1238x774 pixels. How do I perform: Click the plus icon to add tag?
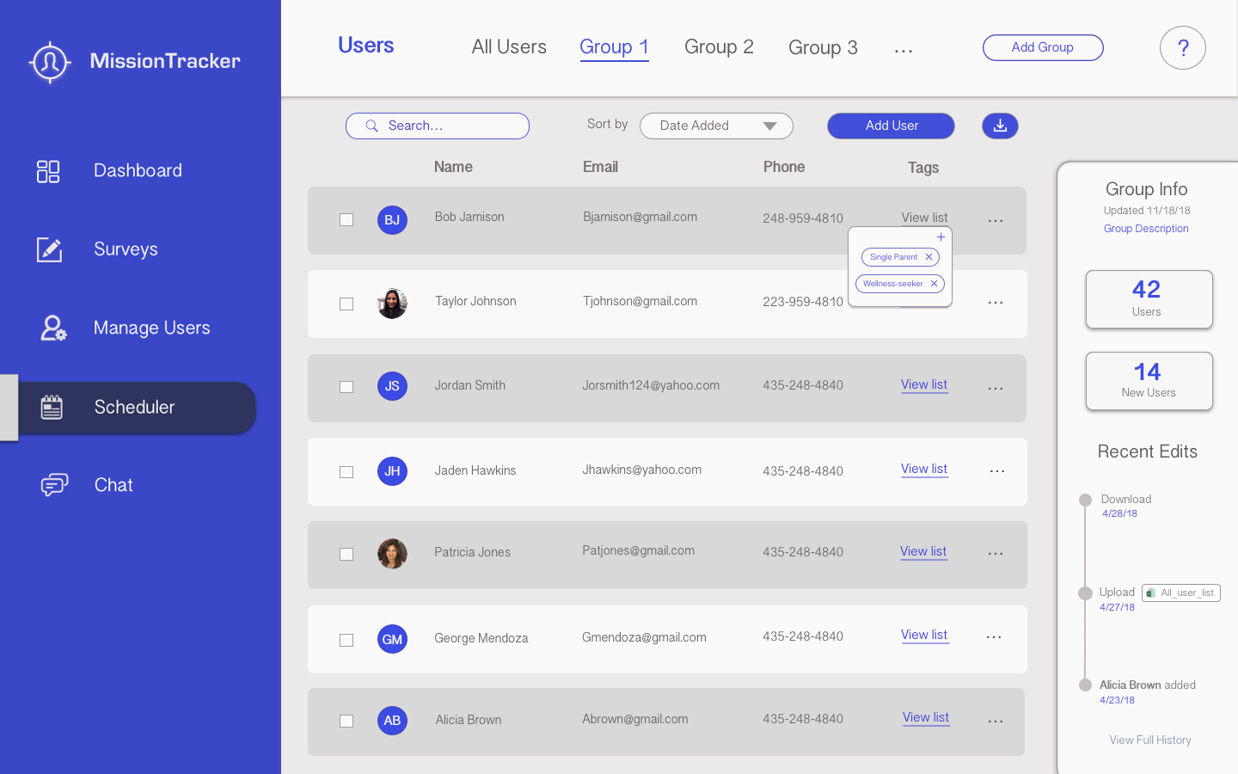click(941, 237)
